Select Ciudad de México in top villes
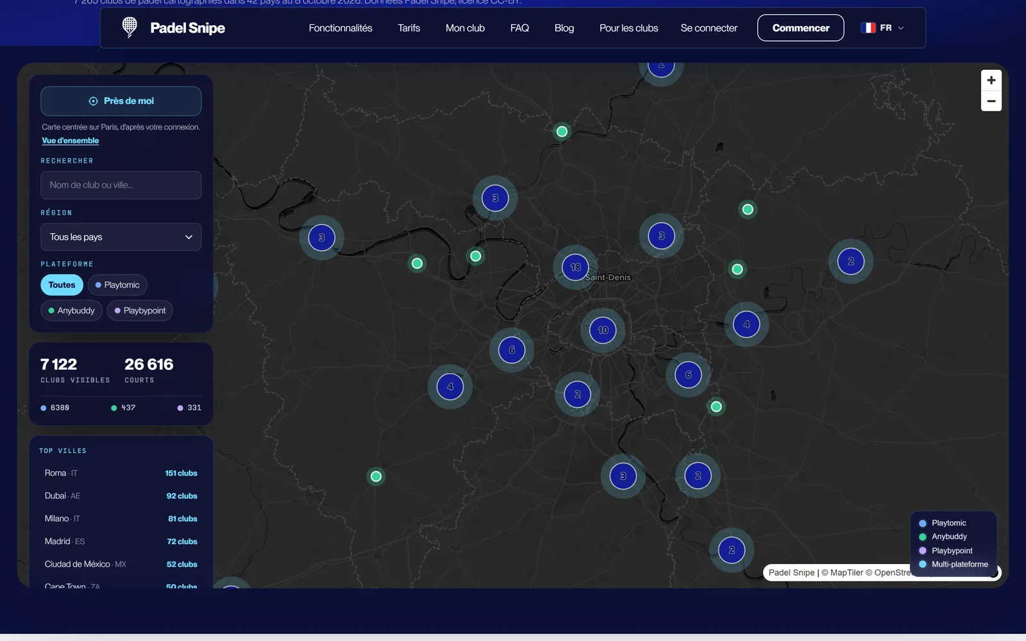The width and height of the screenshot is (1026, 641). point(121,564)
